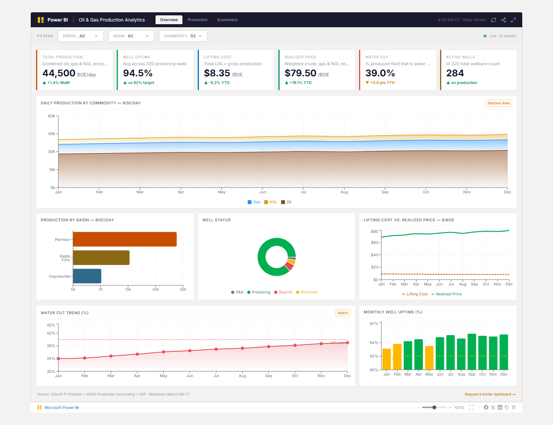Select the Haynesville bar in basin chart

click(x=87, y=276)
